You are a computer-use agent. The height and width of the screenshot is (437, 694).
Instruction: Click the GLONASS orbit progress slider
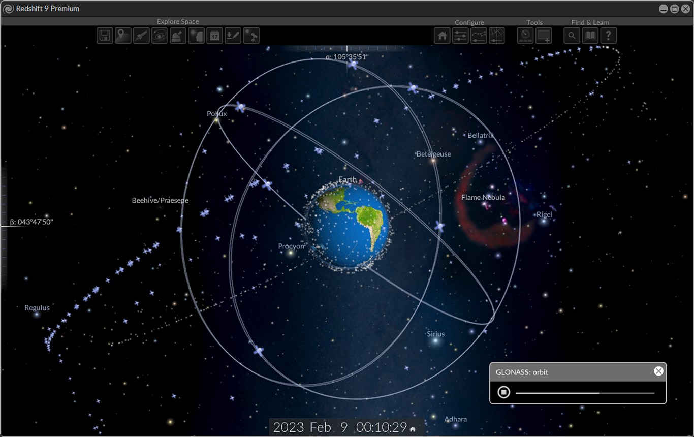point(585,393)
